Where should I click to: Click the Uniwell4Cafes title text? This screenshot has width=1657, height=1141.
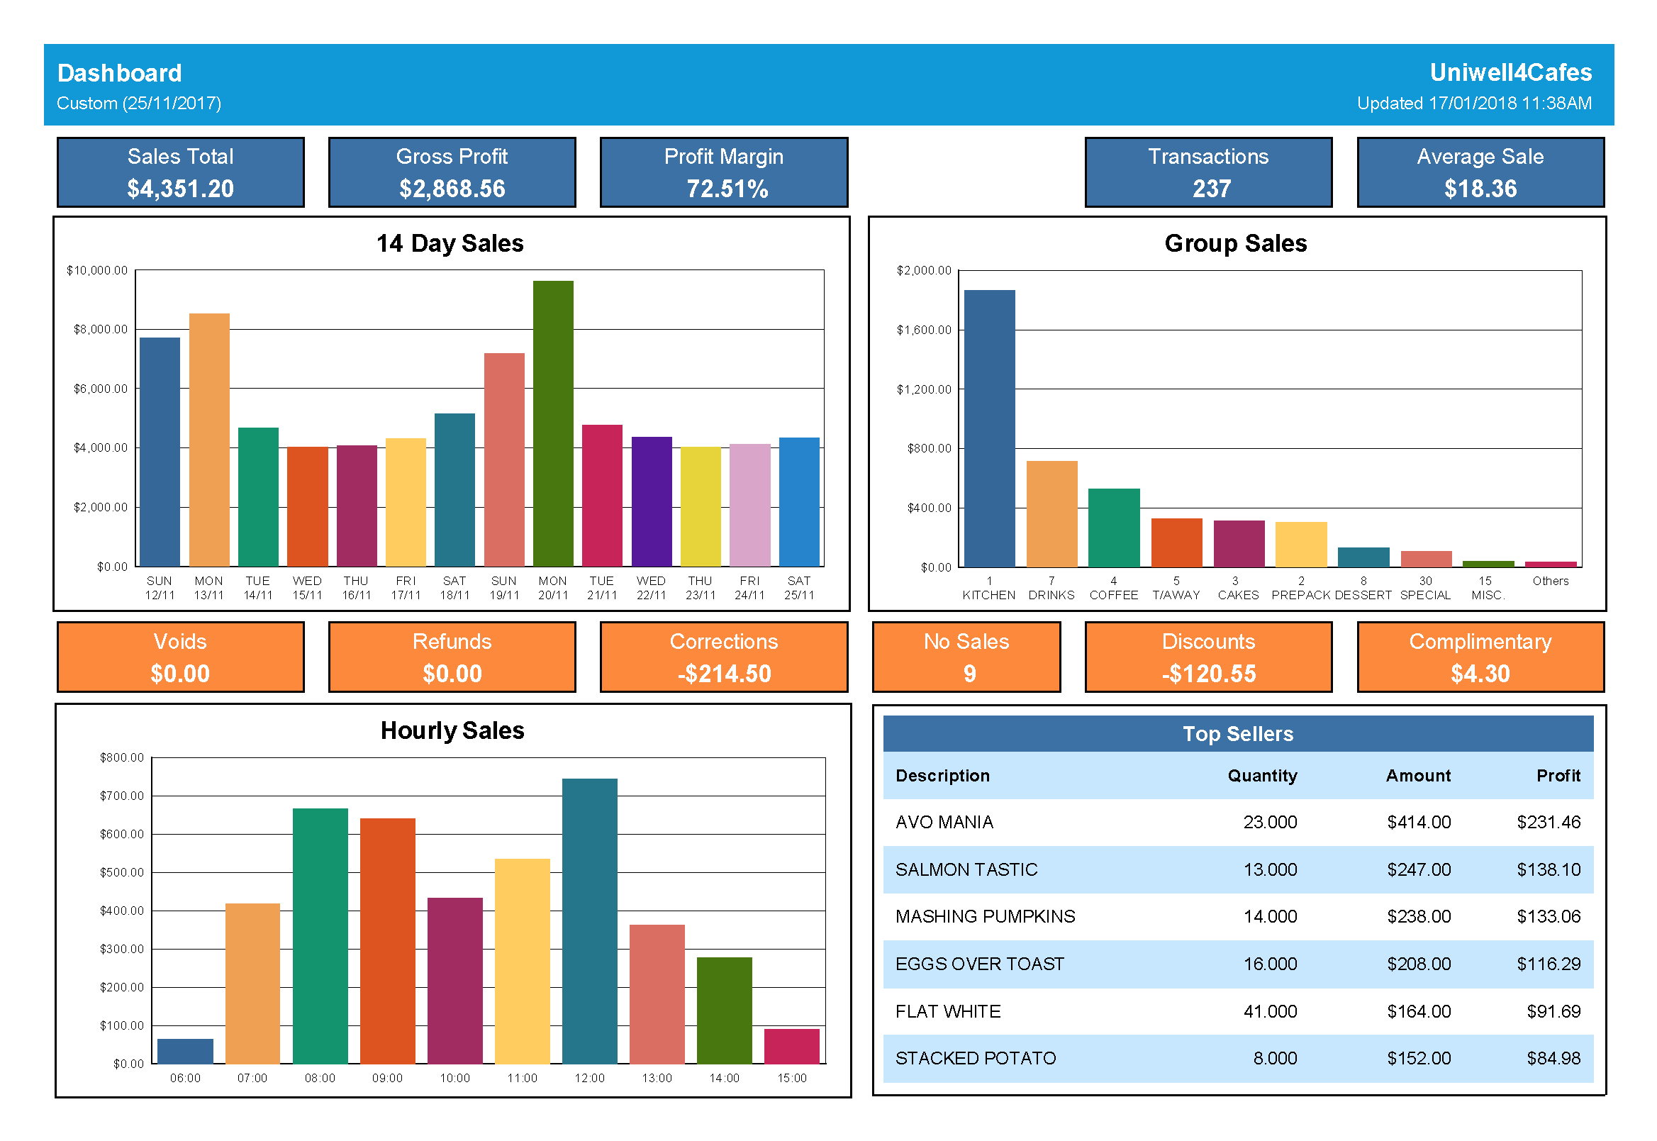[1510, 72]
